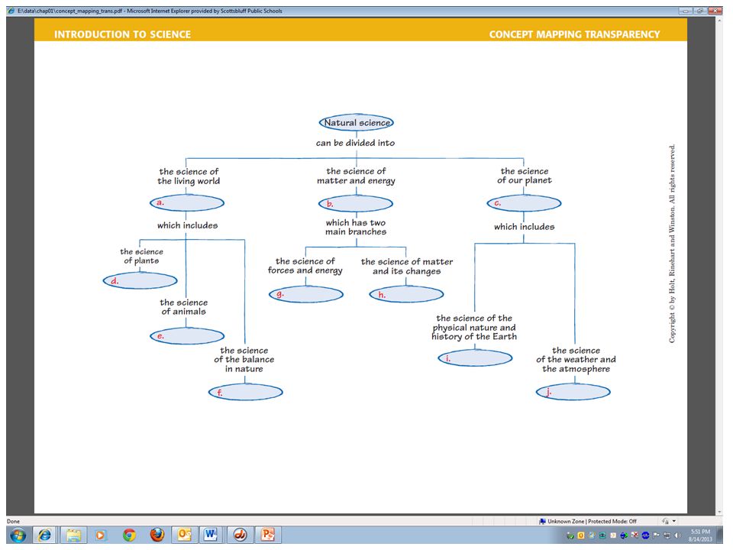Open the volume speaker tray icon

[678, 535]
